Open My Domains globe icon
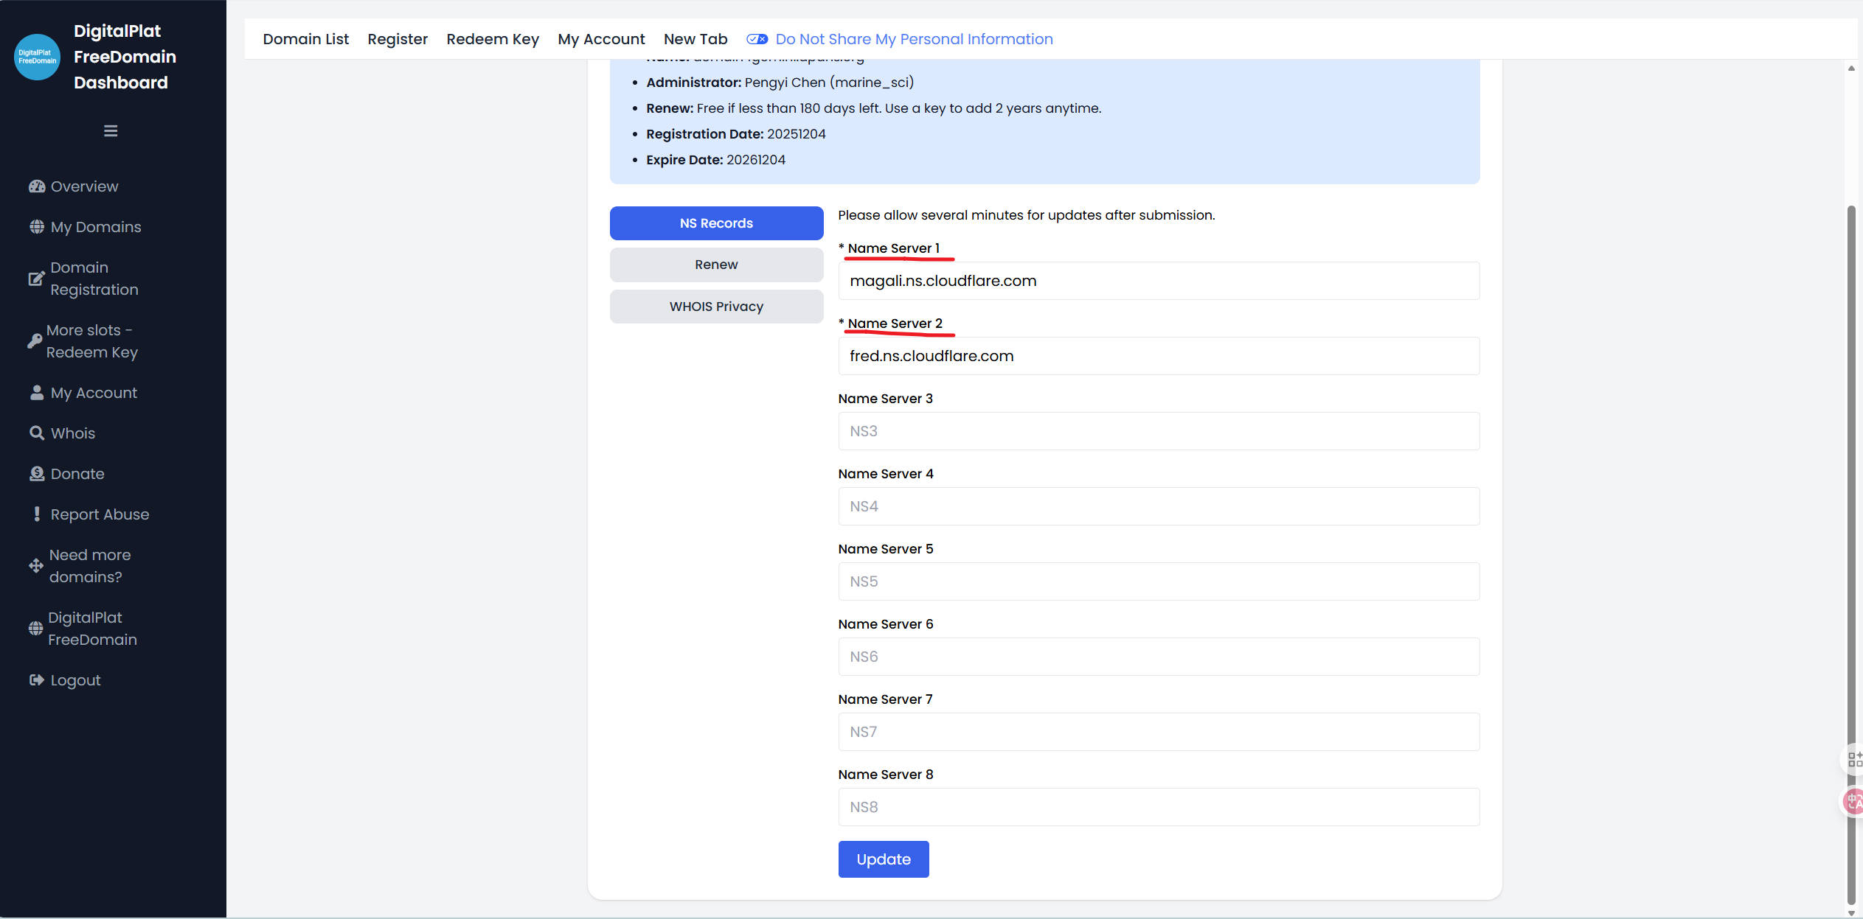 [36, 227]
